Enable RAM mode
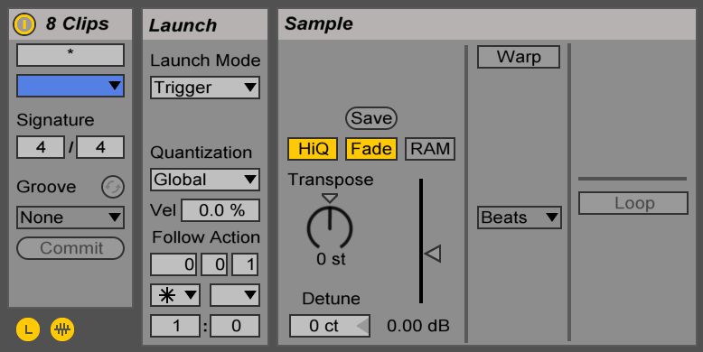 430,149
